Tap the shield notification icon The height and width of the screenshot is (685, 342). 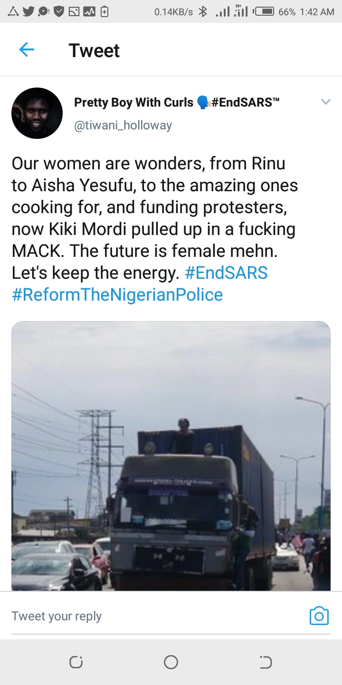pyautogui.click(x=59, y=11)
